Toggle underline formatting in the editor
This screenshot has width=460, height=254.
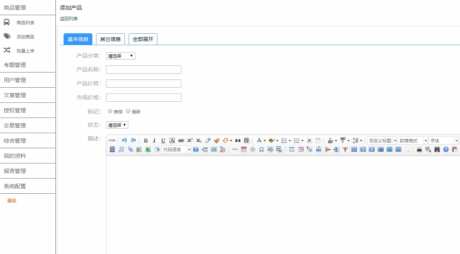(163, 140)
